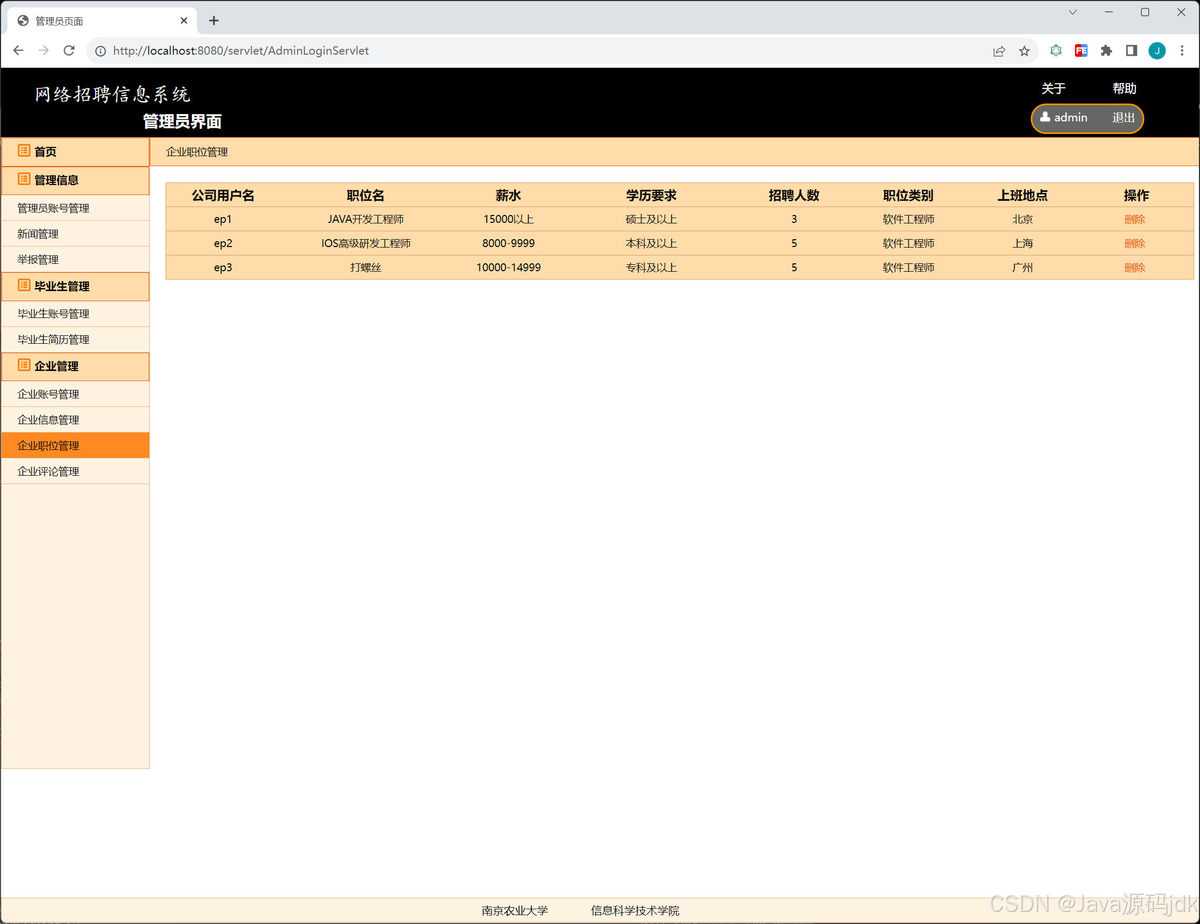This screenshot has height=924, width=1200.
Task: Open 企业评论管理 from the sidebar
Action: (x=48, y=471)
